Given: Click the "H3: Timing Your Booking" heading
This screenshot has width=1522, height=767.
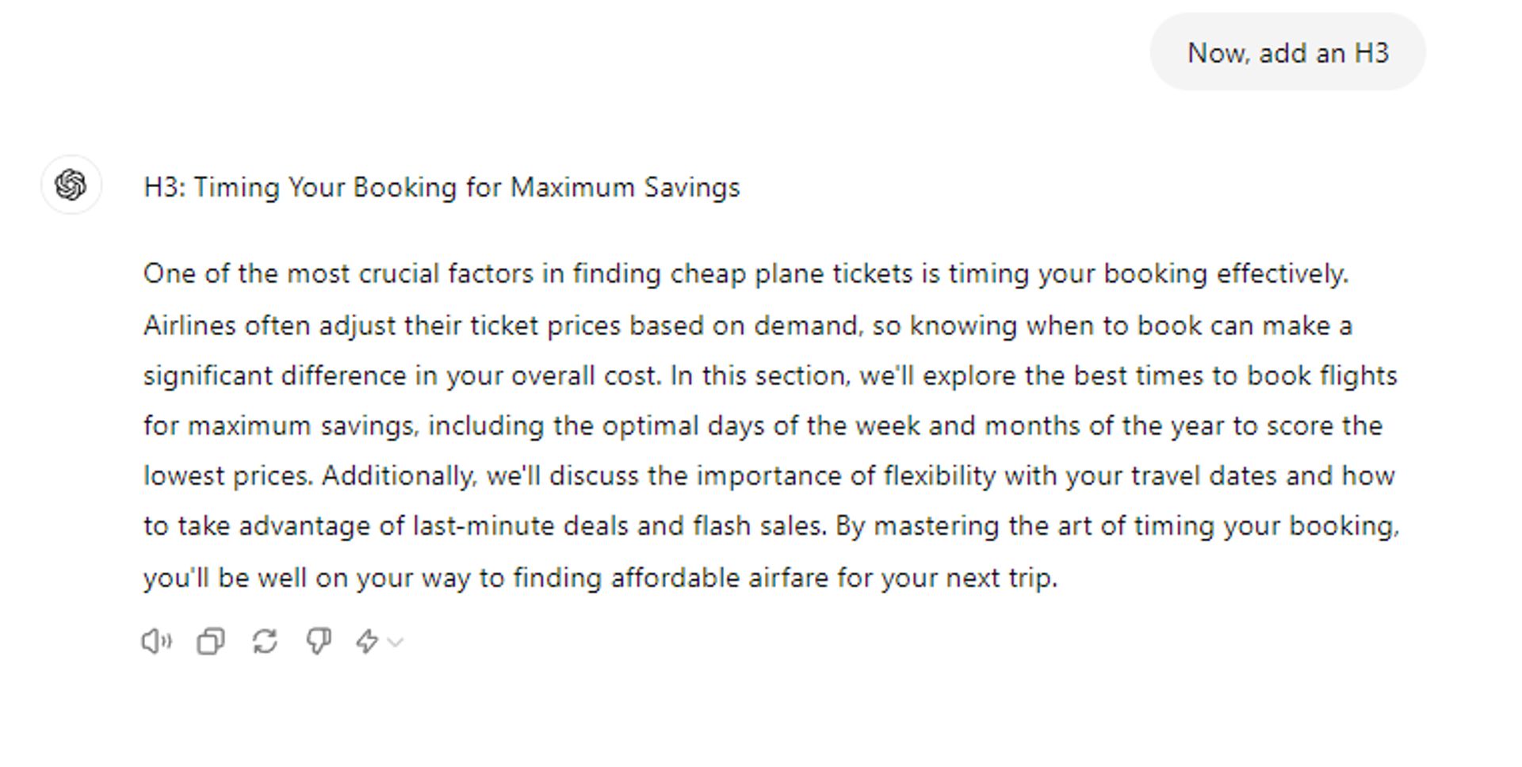Looking at the screenshot, I should [442, 187].
